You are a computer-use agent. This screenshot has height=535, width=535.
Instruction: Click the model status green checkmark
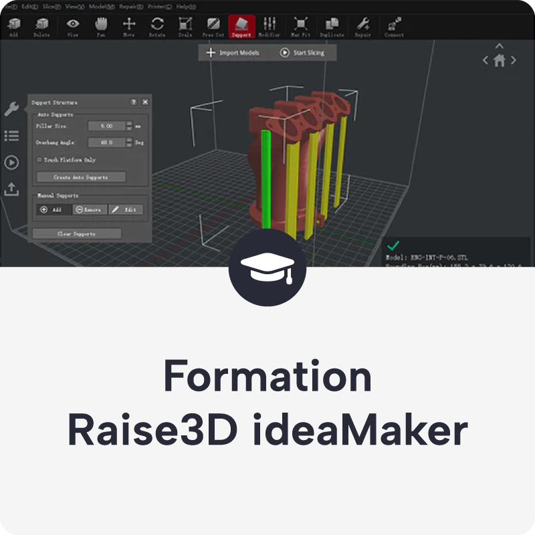(x=393, y=245)
